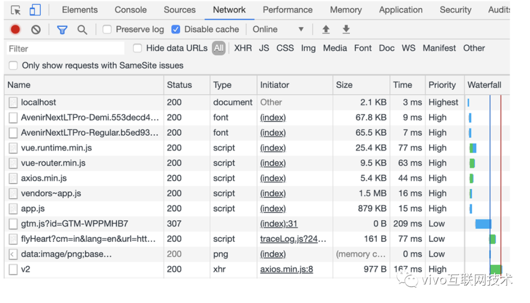Uncheck the Disable cache checkbox
Viewport: 530px width, 303px height.
(176, 29)
